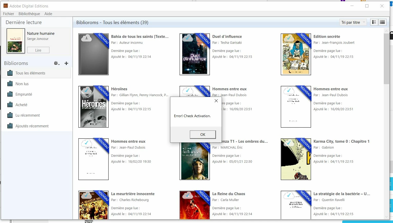393x223 pixels.
Task: Click the Emprunté bookshelf icon
Action: click(x=10, y=94)
